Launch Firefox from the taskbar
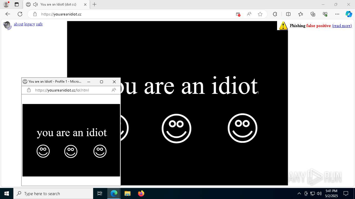Screen dimensions: 355x199 click(141, 193)
